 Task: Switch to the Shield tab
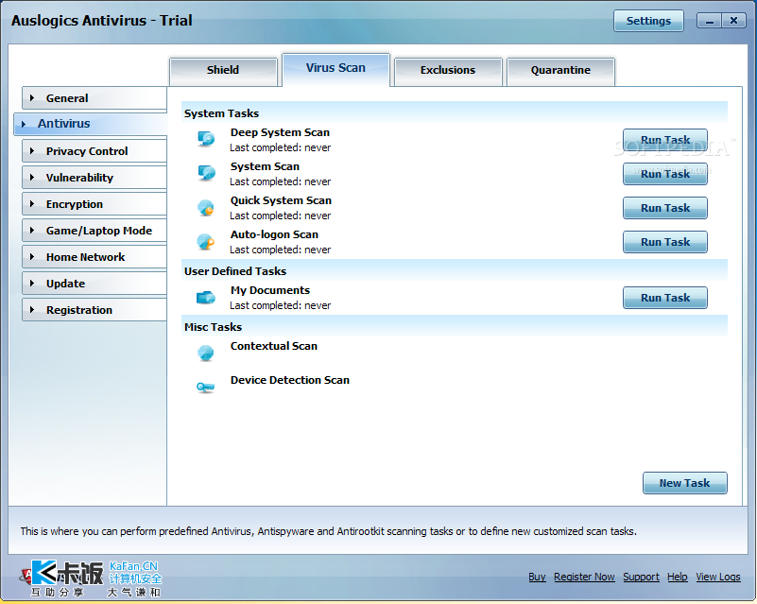(223, 71)
